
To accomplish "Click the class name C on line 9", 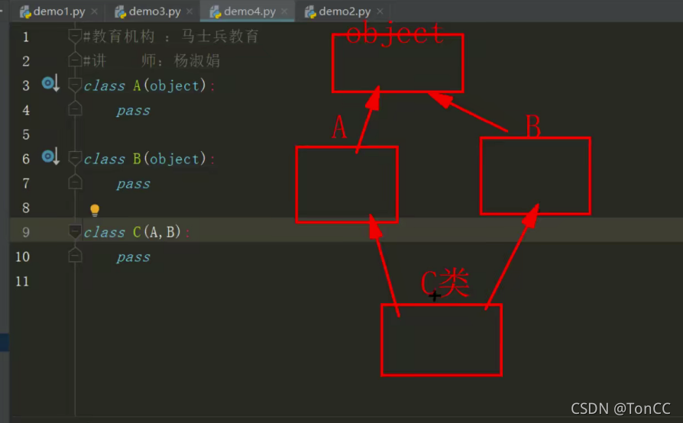I will point(137,232).
